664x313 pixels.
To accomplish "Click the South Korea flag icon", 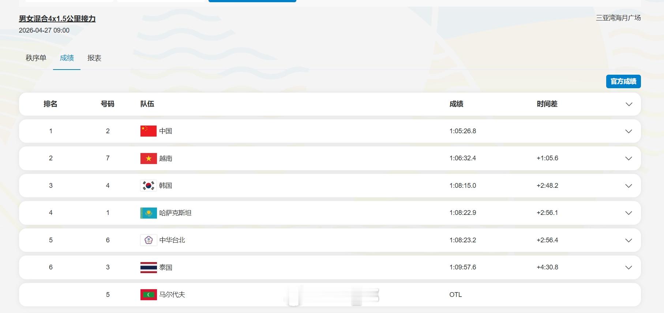I will [x=149, y=186].
